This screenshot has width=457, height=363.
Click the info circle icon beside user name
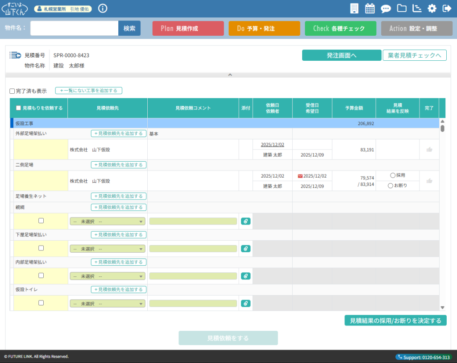click(x=103, y=8)
